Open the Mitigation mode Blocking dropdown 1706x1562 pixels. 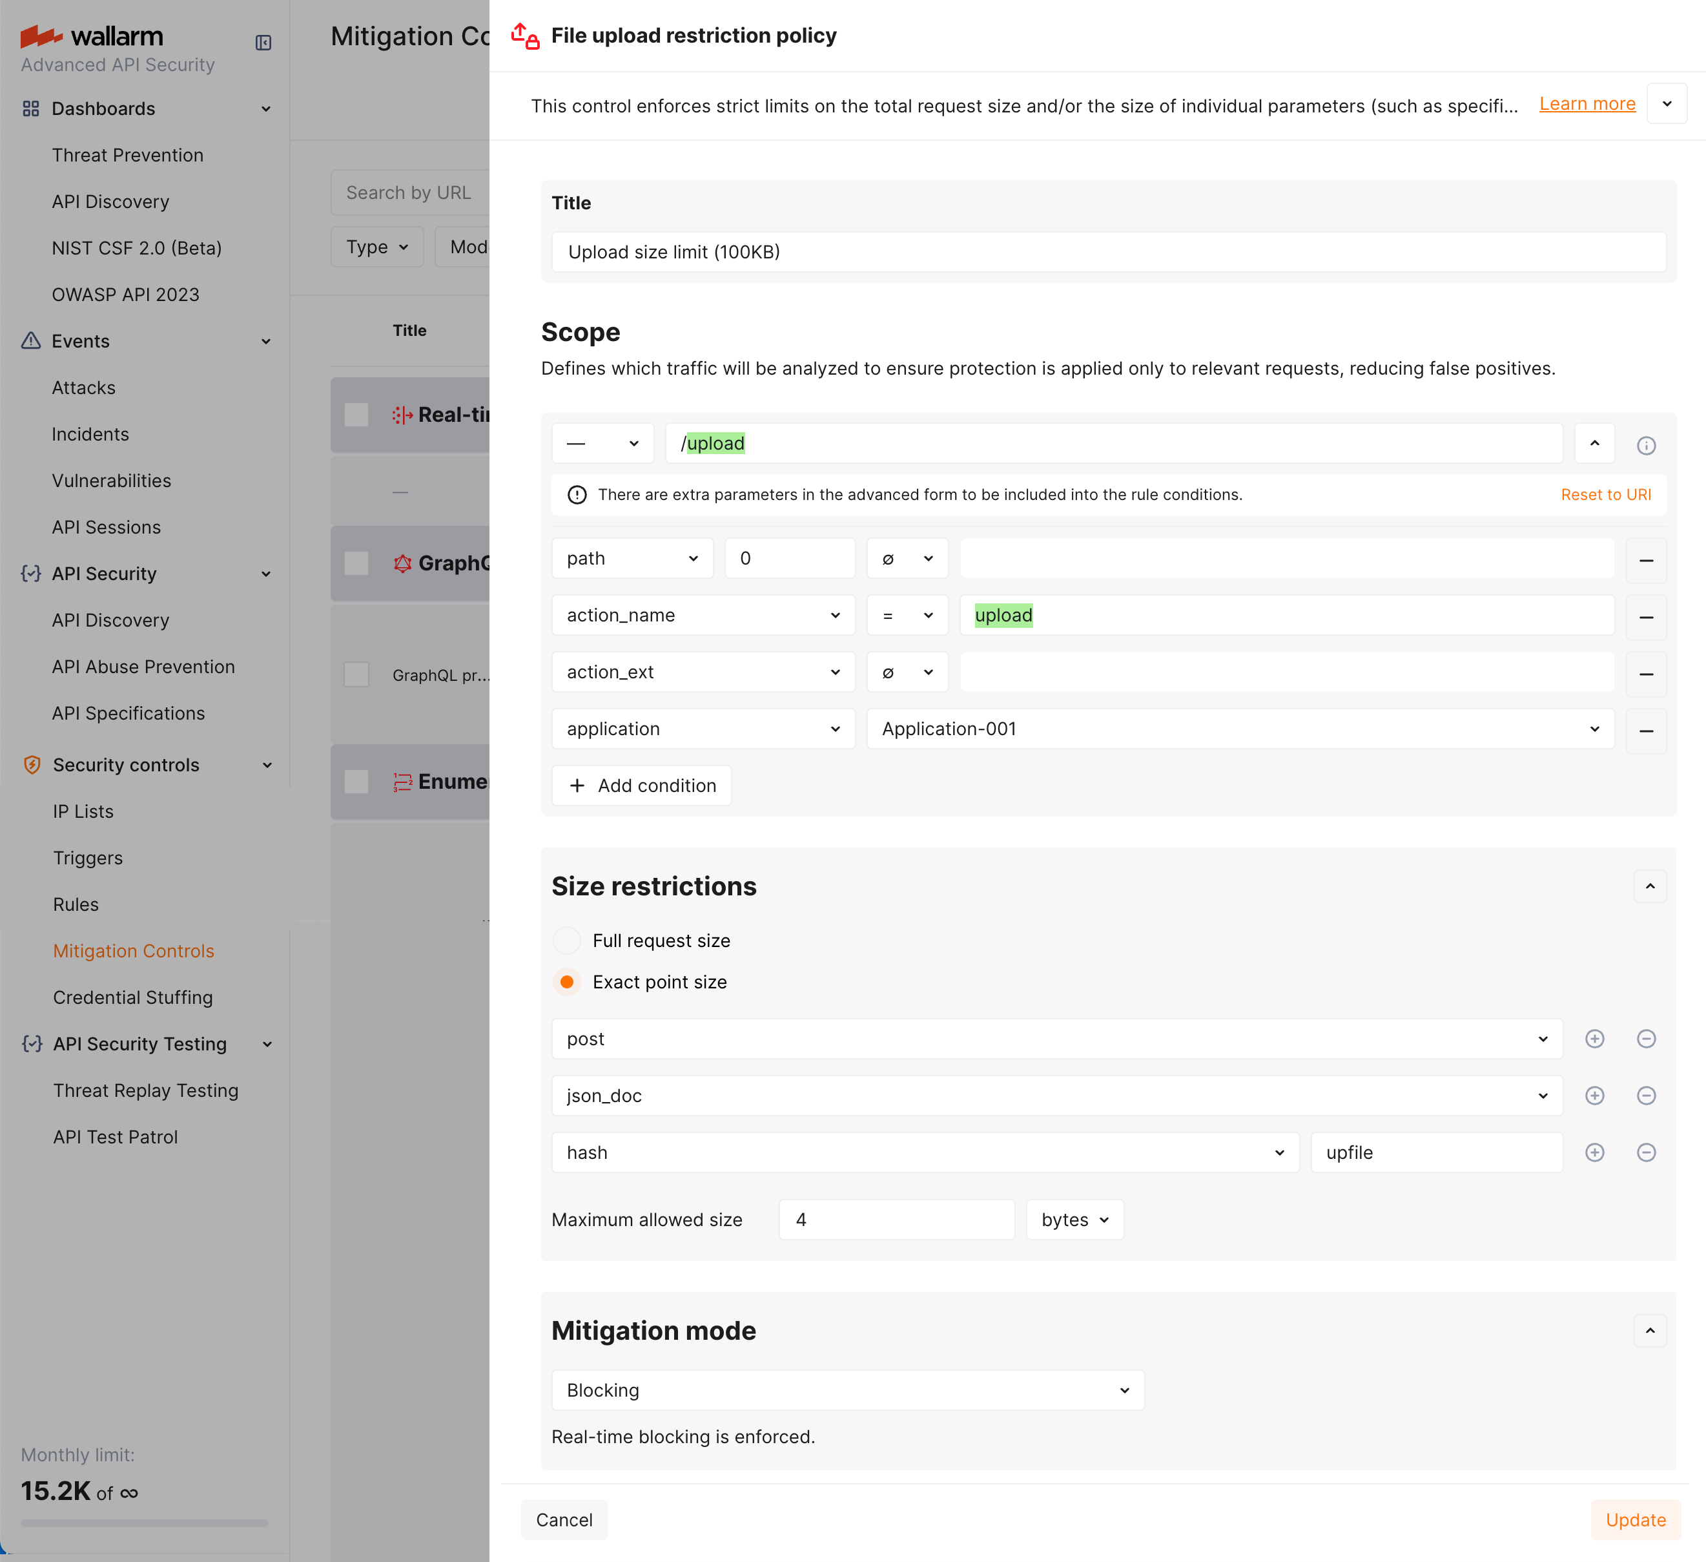click(847, 1390)
